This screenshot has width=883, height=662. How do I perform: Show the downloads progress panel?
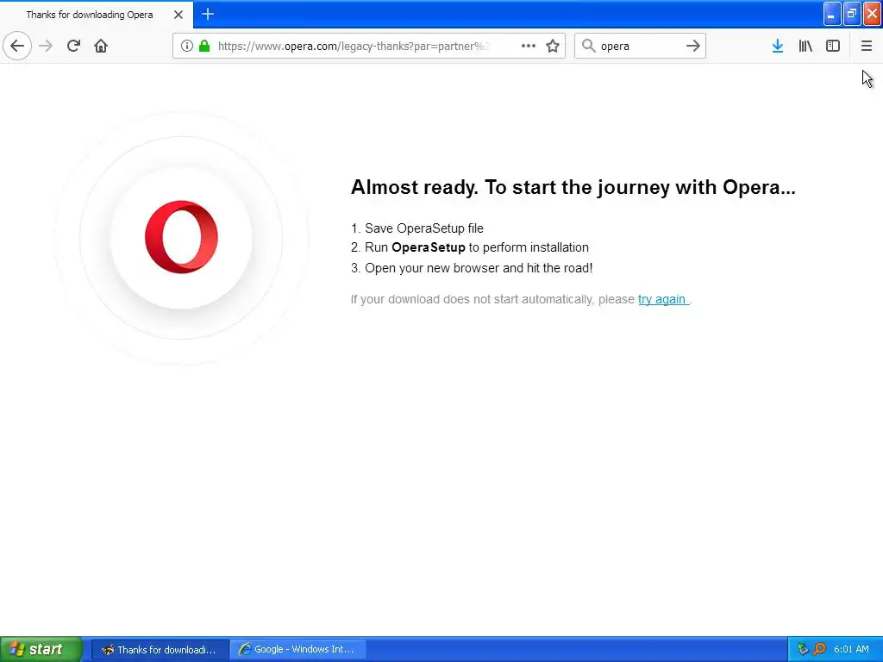778,46
